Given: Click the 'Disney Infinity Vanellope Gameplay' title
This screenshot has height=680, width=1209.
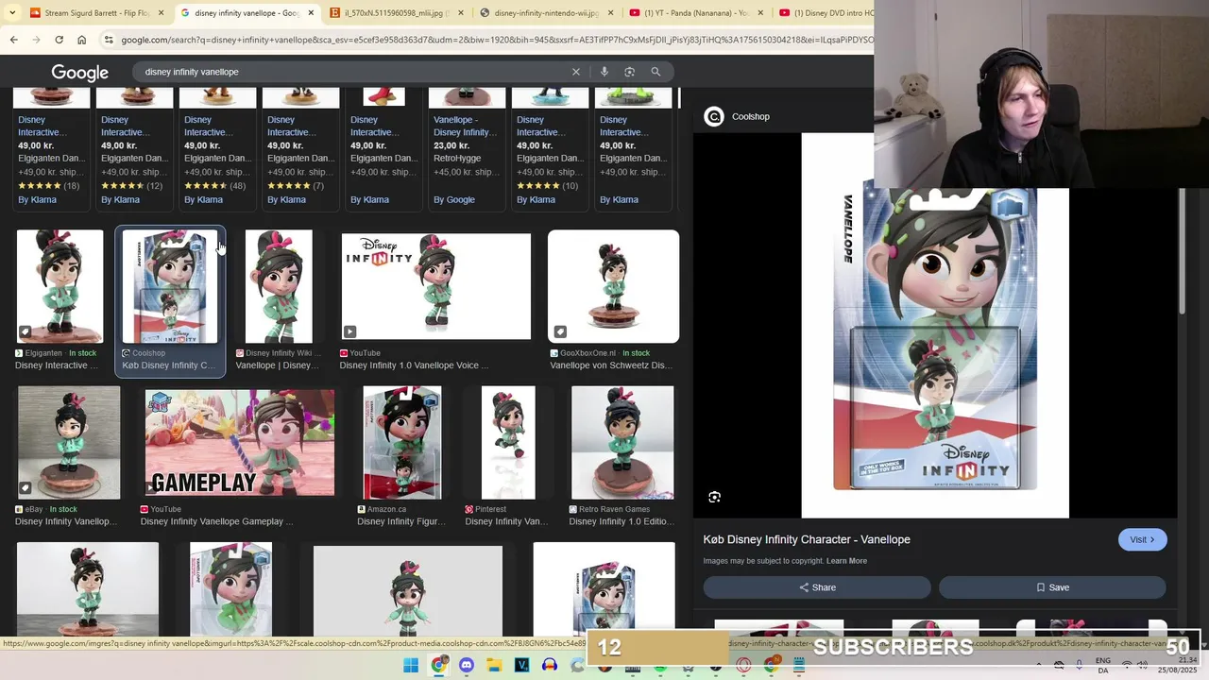Looking at the screenshot, I should 216,521.
